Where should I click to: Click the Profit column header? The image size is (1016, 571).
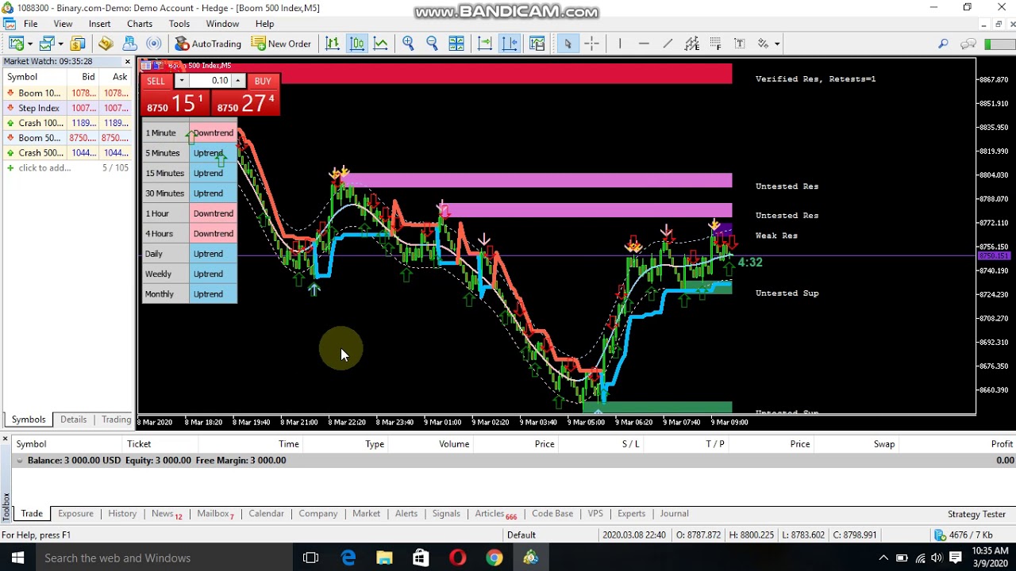point(1002,444)
